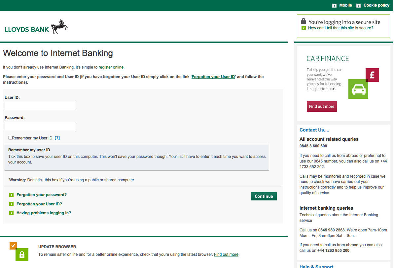This screenshot has width=394, height=268.
Task: Click green arrow next to Having problems logging in
Action: [x=11, y=213]
